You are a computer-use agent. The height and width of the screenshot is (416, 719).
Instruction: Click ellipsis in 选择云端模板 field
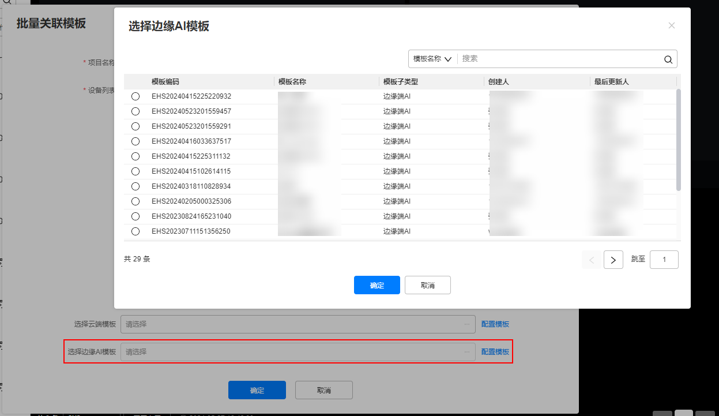coord(467,324)
